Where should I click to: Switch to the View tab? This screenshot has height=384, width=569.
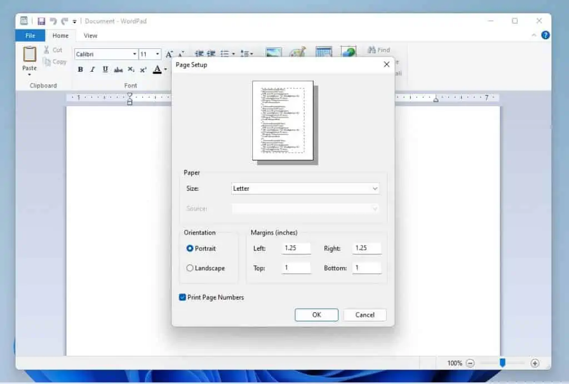[x=90, y=35]
